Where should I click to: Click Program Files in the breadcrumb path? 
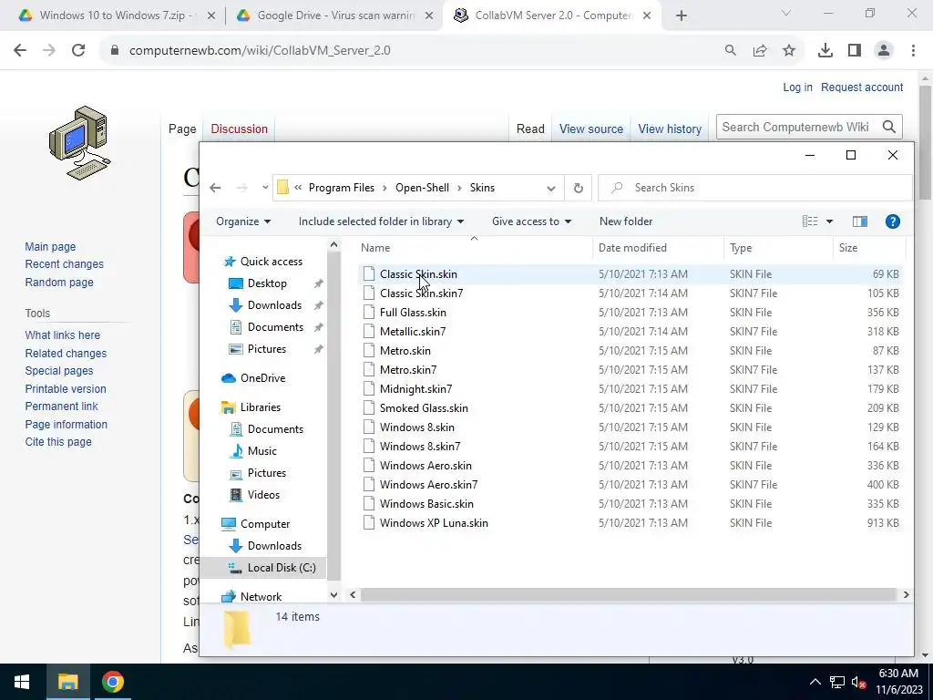pyautogui.click(x=342, y=188)
